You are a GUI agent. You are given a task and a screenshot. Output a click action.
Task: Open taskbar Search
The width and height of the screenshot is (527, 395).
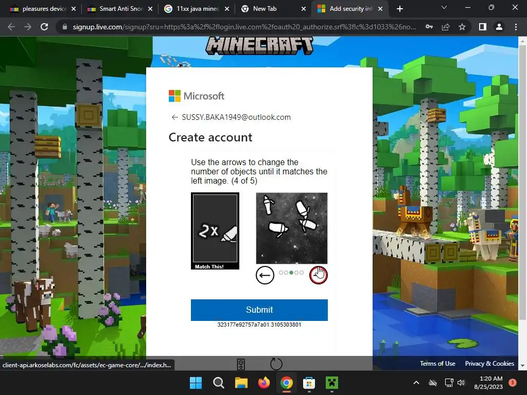point(218,383)
